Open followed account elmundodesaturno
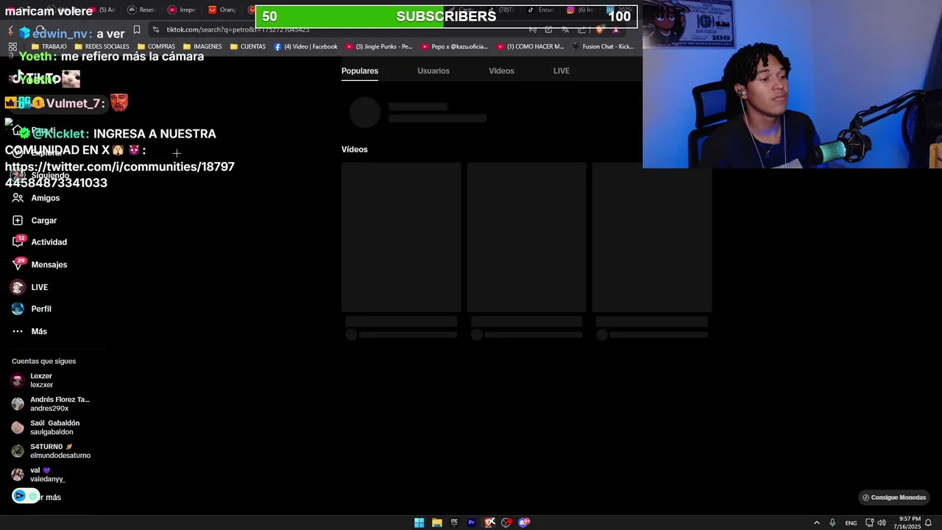 pos(51,451)
